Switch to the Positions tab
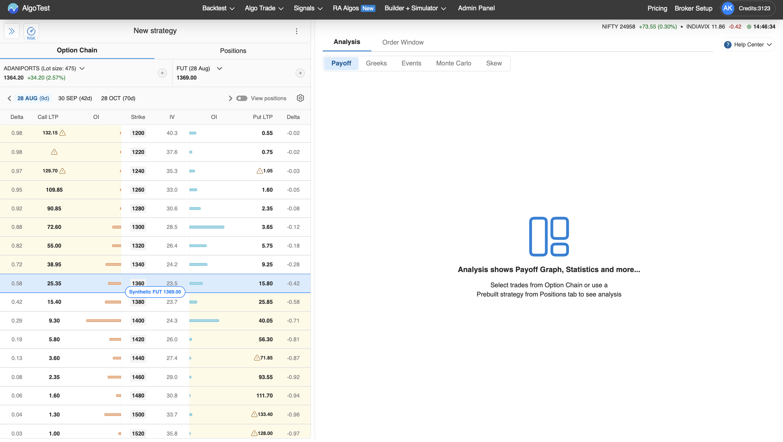 [x=233, y=51]
